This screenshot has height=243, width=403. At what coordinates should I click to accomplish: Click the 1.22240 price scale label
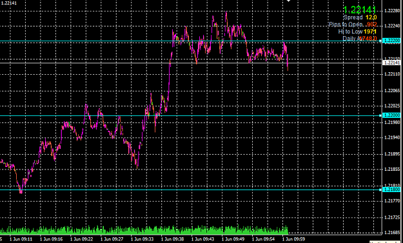[x=392, y=26]
